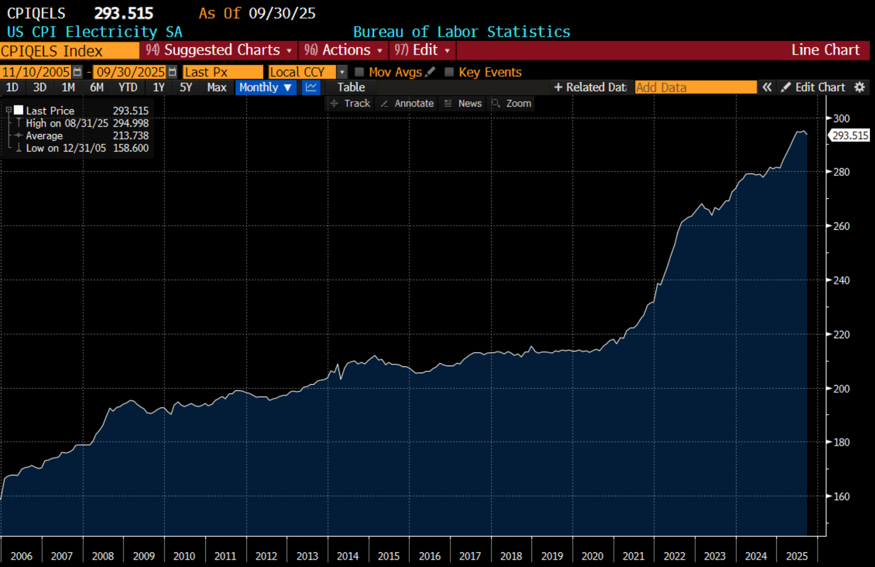Expand the Suggested Charts menu
The image size is (875, 567).
[x=220, y=50]
